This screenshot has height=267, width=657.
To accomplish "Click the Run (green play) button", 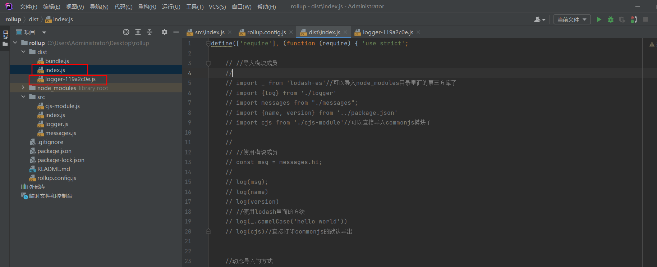I will pyautogui.click(x=599, y=19).
